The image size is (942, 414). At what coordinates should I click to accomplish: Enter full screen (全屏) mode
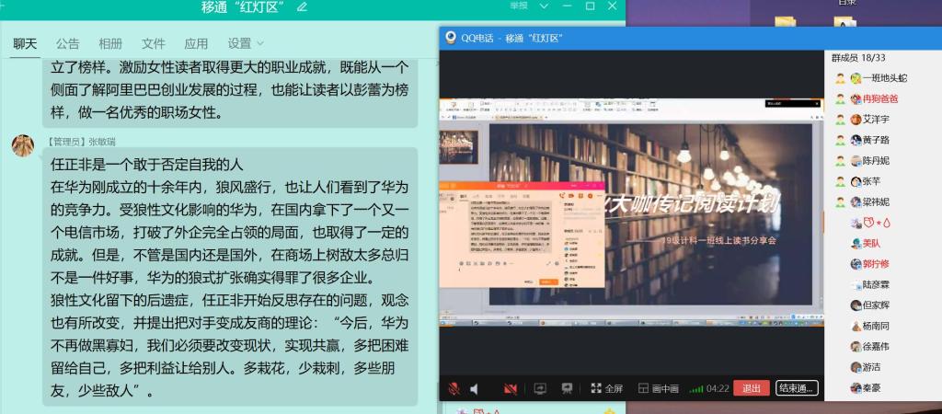pyautogui.click(x=606, y=388)
